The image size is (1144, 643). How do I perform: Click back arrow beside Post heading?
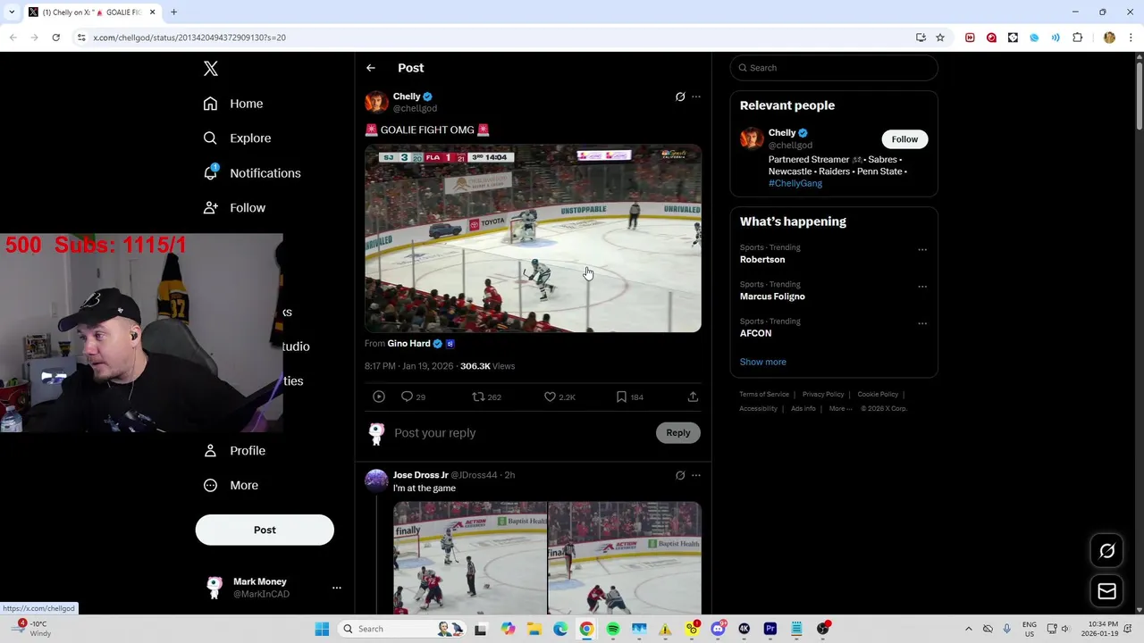coord(371,68)
